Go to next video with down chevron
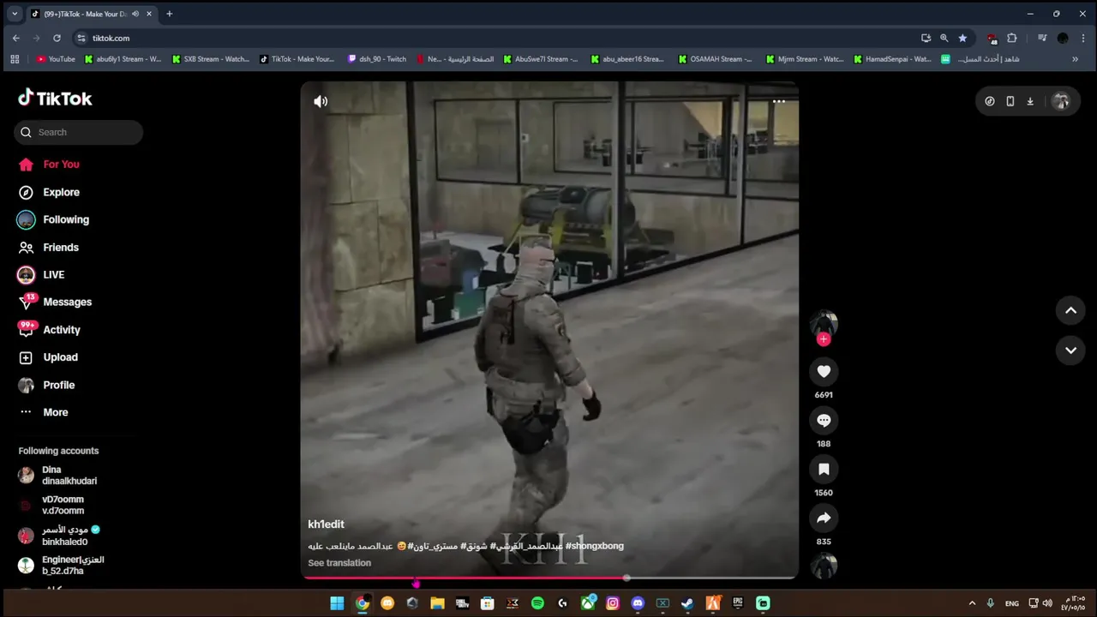Image resolution: width=1097 pixels, height=617 pixels. [1070, 350]
